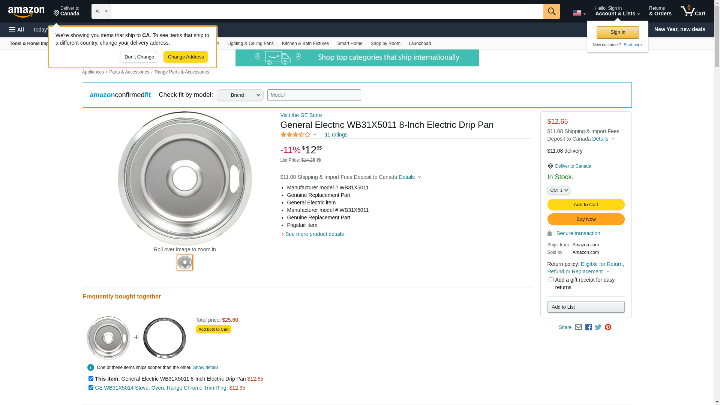The width and height of the screenshot is (720, 405).
Task: Click the Model input field
Action: (314, 95)
